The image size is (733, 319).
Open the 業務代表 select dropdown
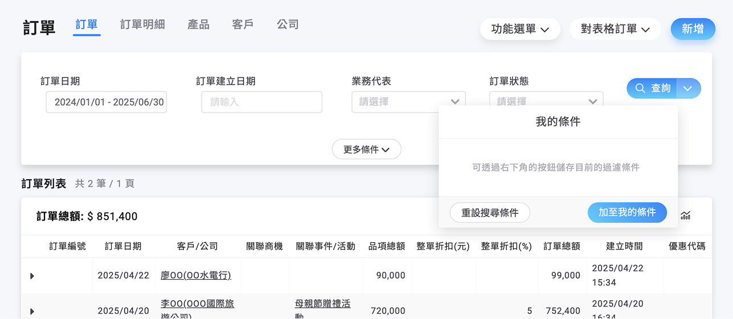408,102
